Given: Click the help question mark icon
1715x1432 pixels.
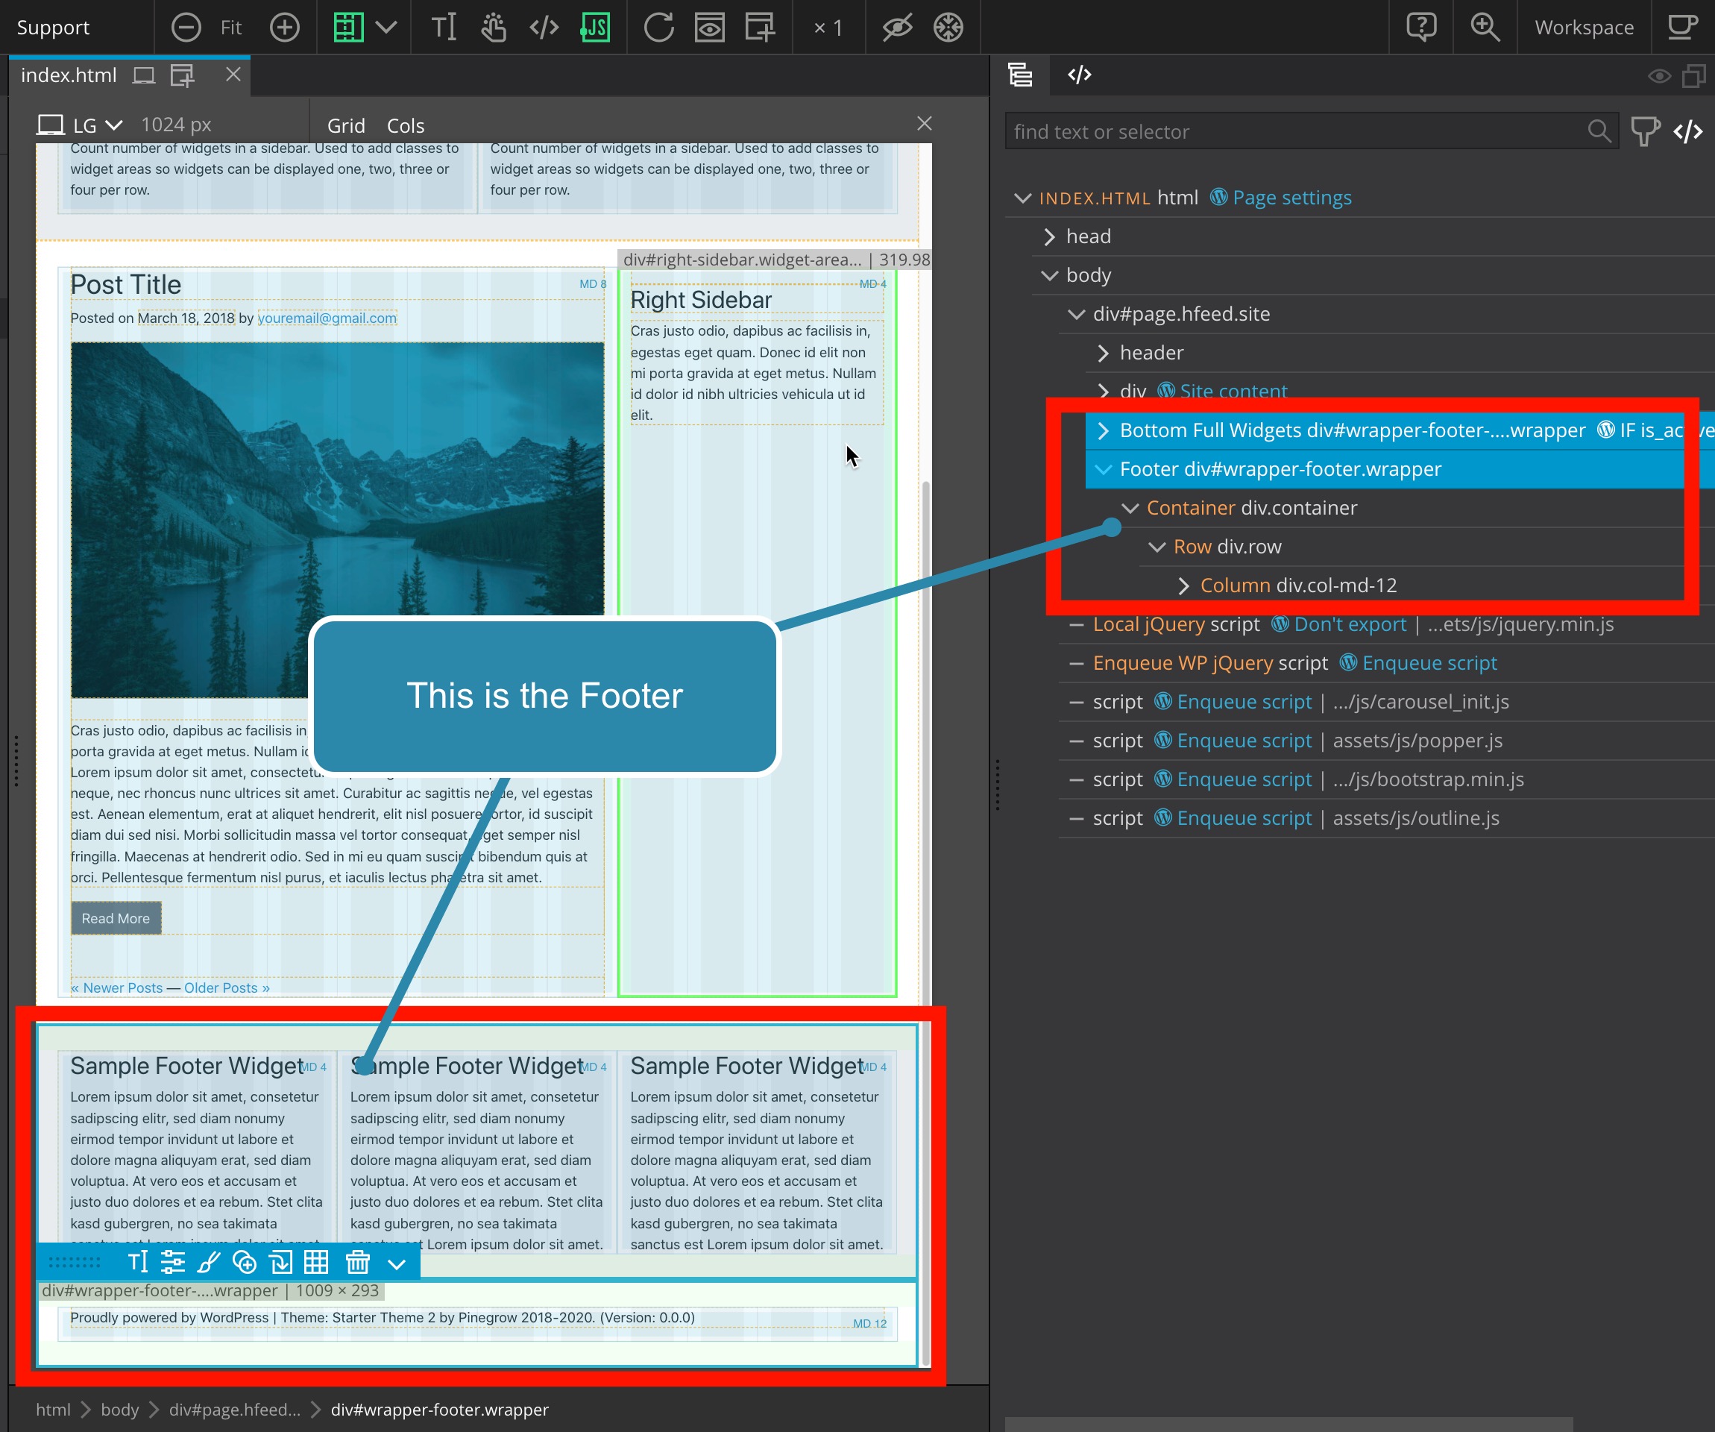Looking at the screenshot, I should (1421, 27).
